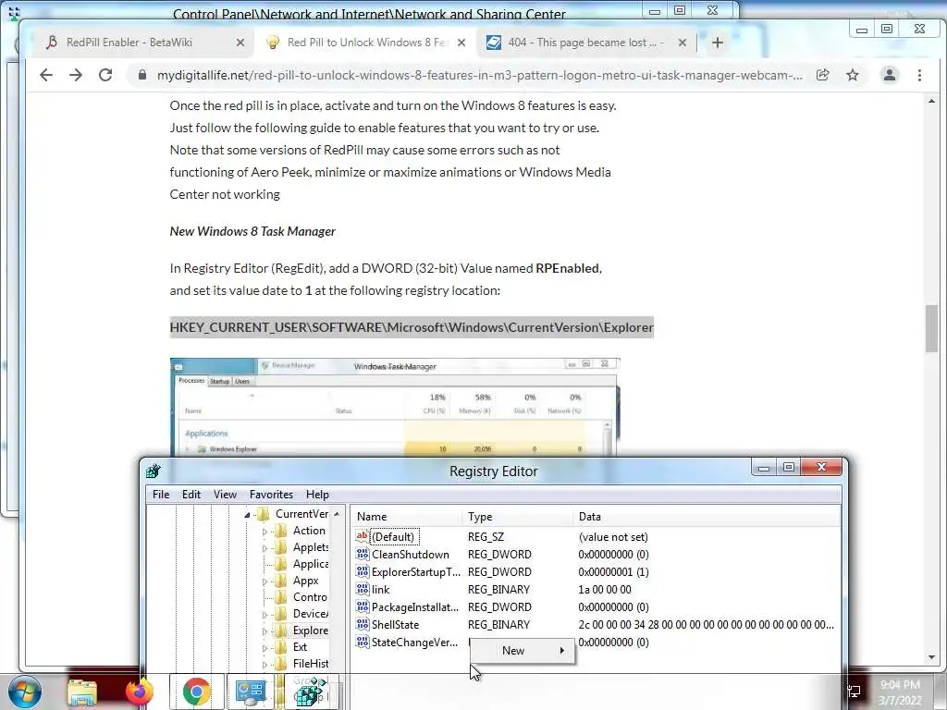Select the PackageInstallat... value
The height and width of the screenshot is (710, 947).
tap(415, 606)
